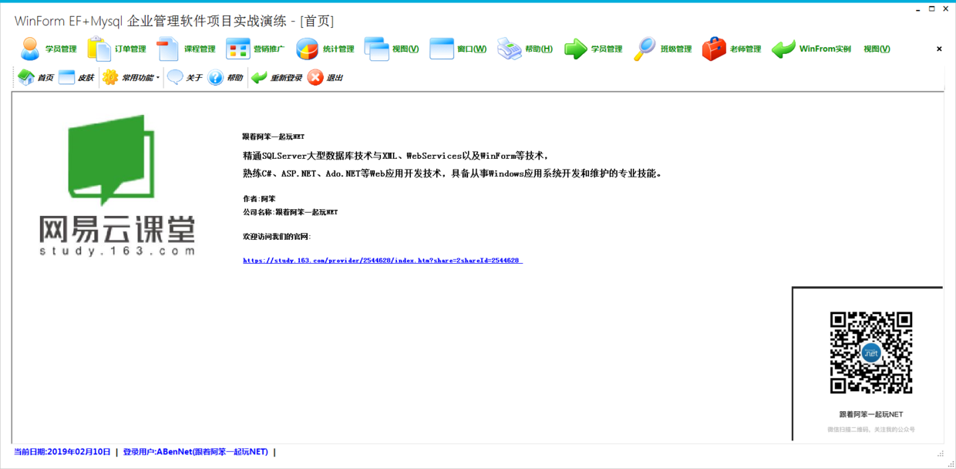
Task: Open the 营销推广 menu
Action: (256, 49)
